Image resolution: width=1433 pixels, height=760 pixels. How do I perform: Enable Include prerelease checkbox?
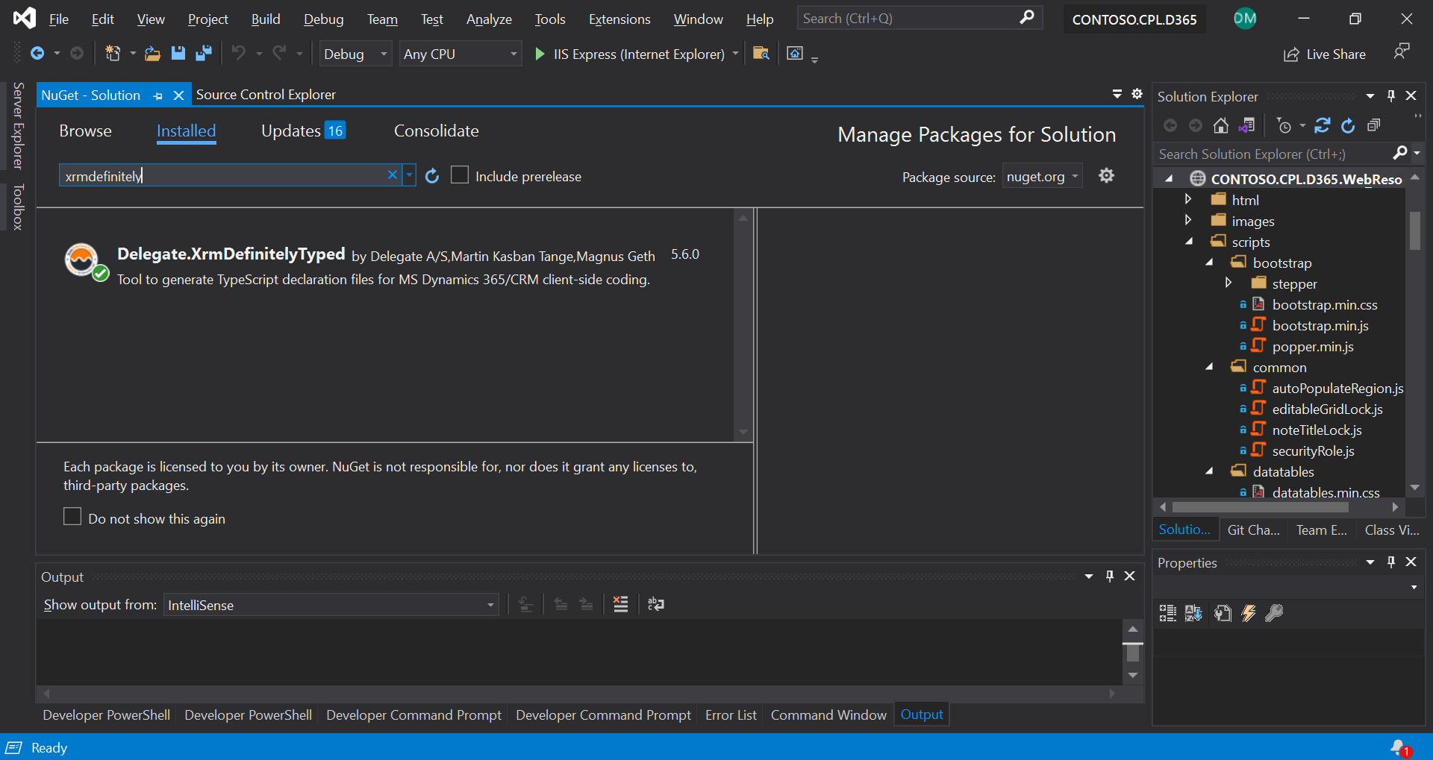pyautogui.click(x=460, y=175)
